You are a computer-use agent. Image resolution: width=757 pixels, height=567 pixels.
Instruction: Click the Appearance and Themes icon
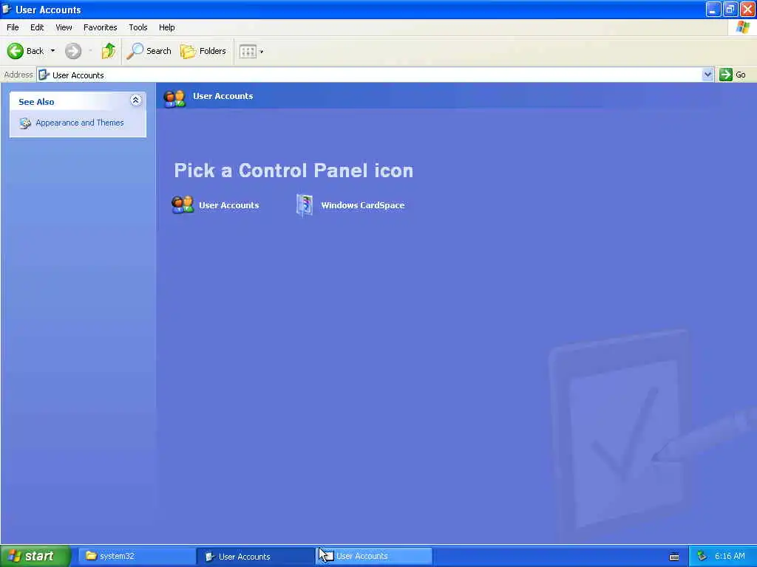[x=25, y=123]
